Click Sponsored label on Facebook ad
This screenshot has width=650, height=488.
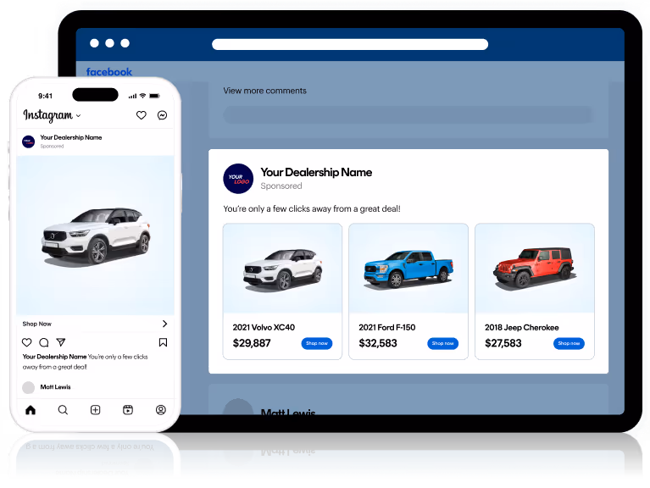281,186
